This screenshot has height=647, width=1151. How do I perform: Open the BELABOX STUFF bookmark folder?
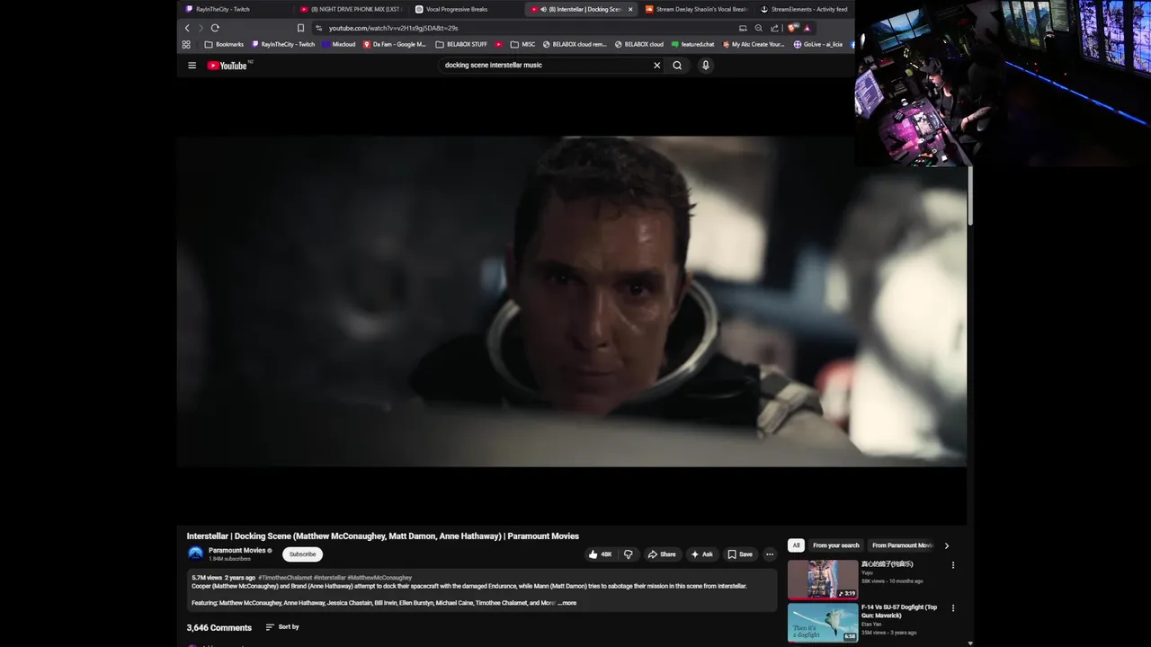[x=461, y=44]
